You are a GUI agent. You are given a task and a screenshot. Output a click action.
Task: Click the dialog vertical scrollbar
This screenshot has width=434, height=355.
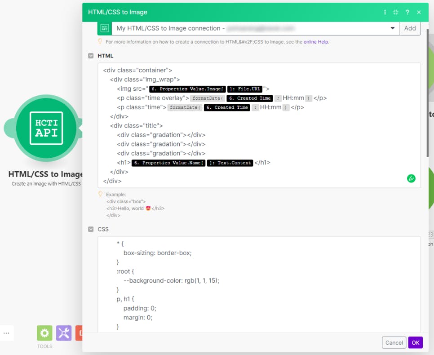point(427,93)
